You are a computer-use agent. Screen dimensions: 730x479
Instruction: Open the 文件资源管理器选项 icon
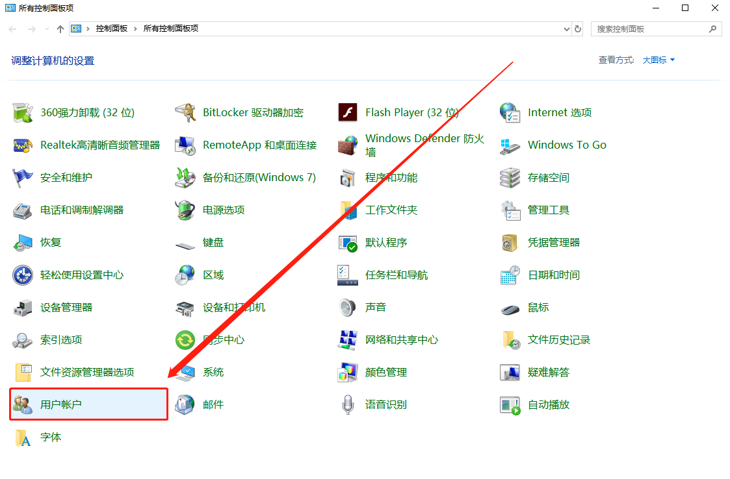click(23, 373)
